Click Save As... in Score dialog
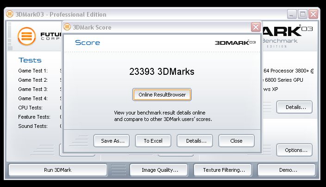 coord(112,141)
